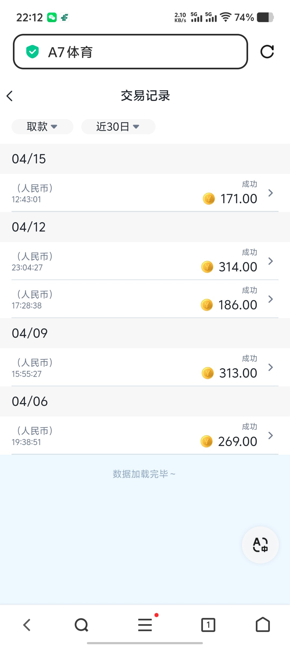Expand details of the 314.00 withdrawal
290x645 pixels.
click(x=270, y=261)
